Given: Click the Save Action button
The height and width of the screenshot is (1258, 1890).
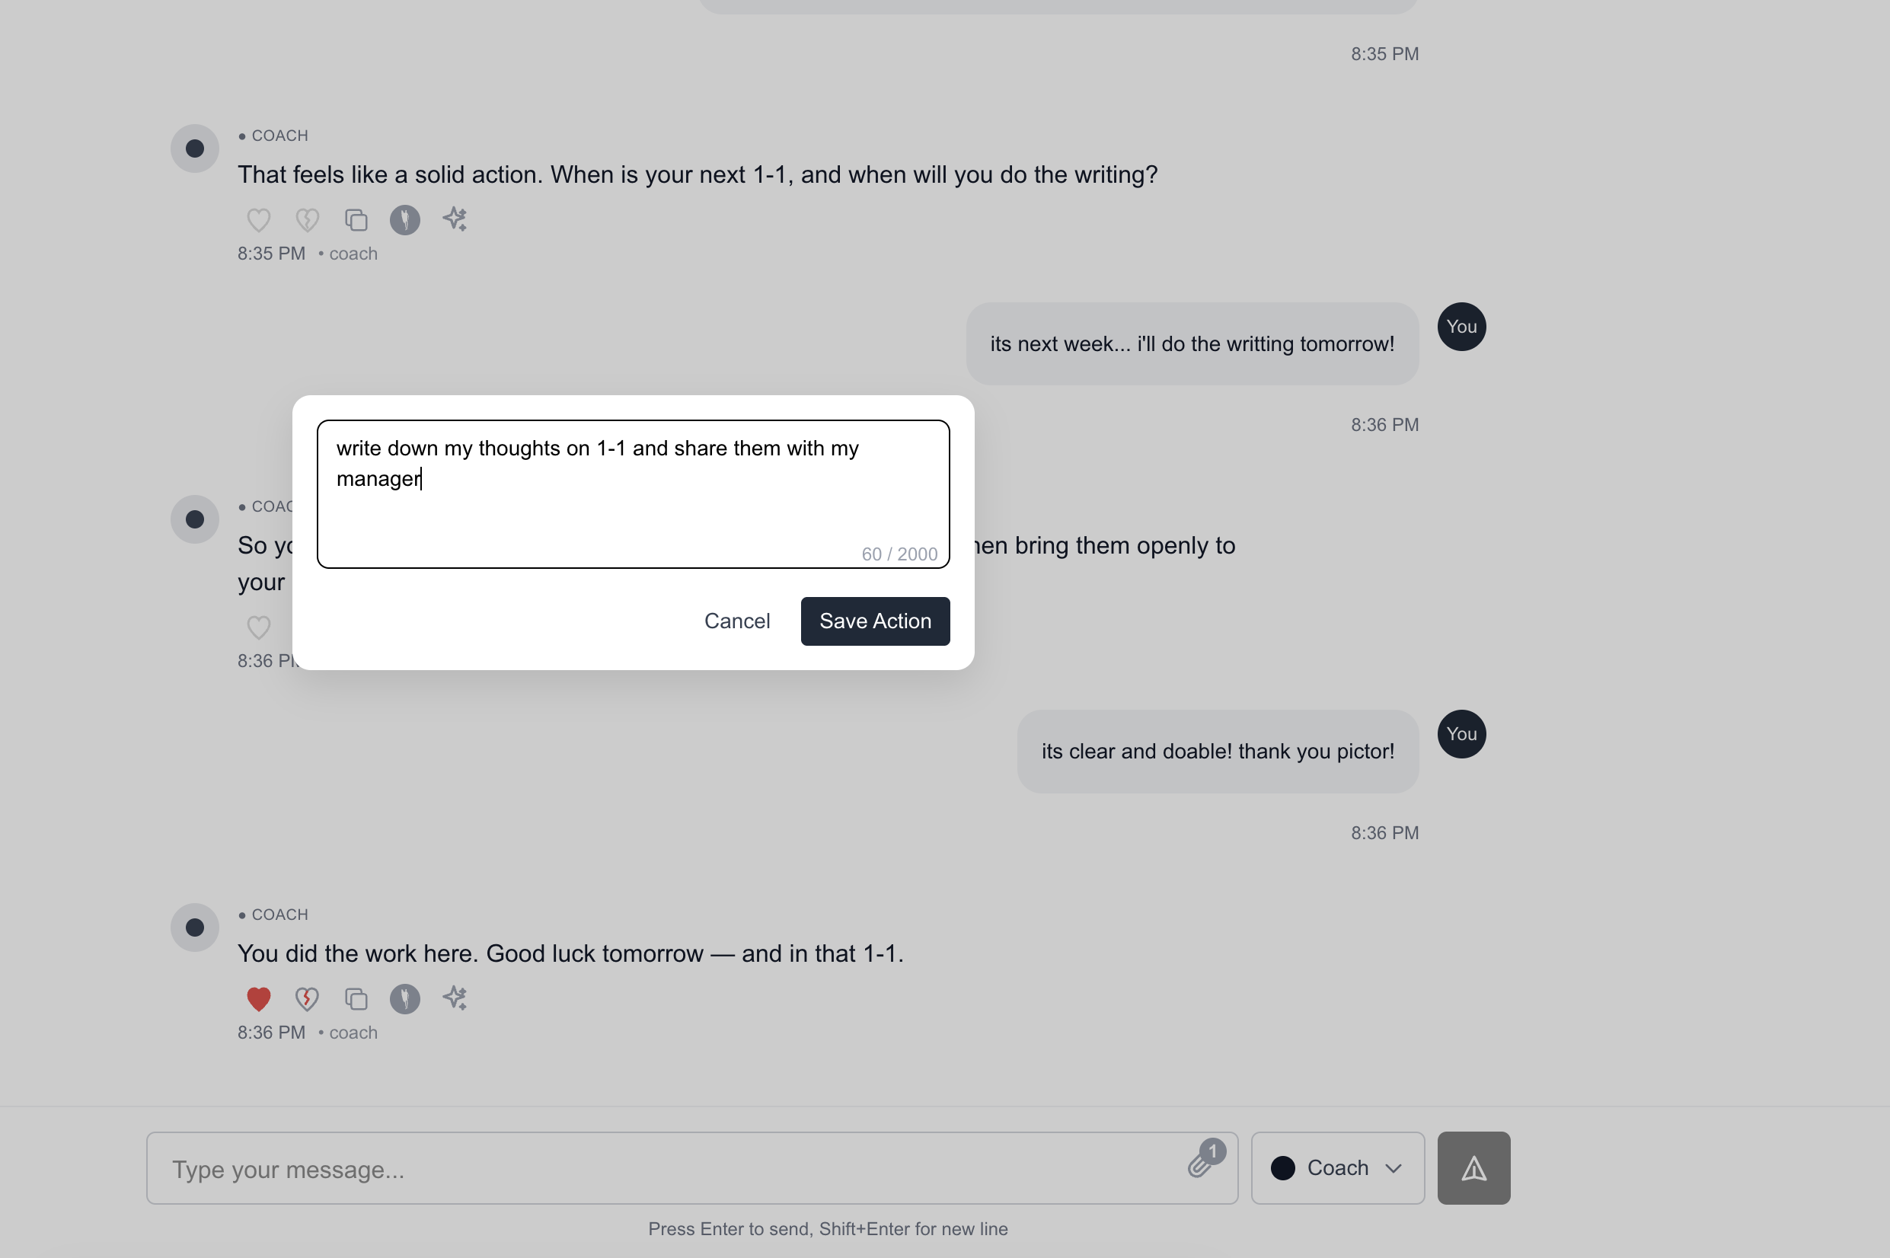Looking at the screenshot, I should [x=874, y=620].
